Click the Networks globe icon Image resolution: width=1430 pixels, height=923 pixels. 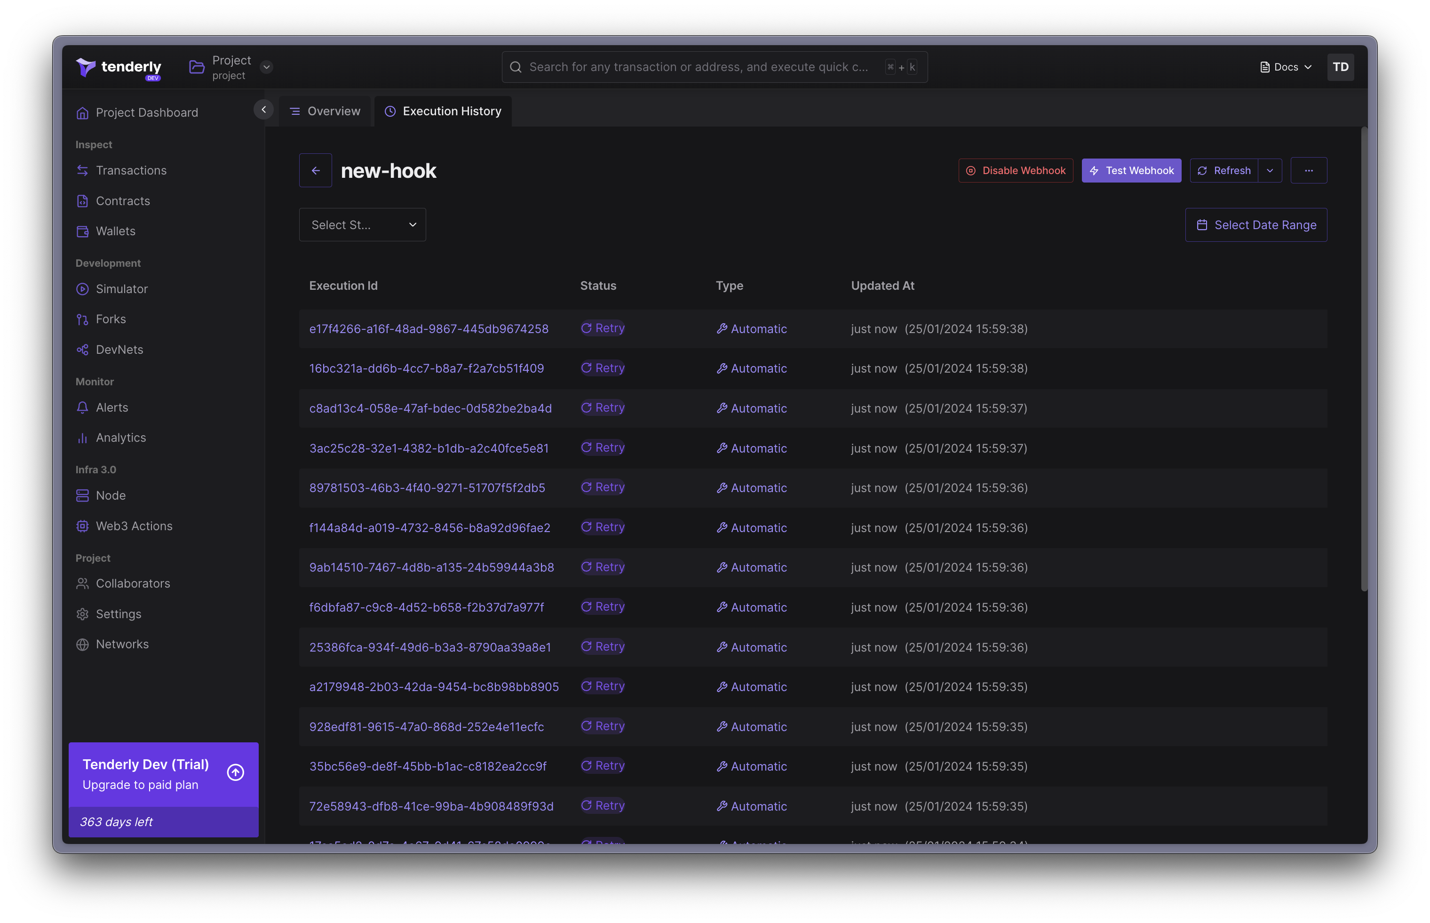point(83,645)
